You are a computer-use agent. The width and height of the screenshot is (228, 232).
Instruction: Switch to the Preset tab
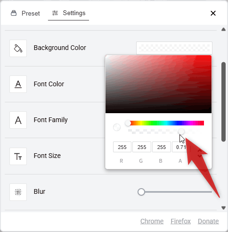coord(25,13)
